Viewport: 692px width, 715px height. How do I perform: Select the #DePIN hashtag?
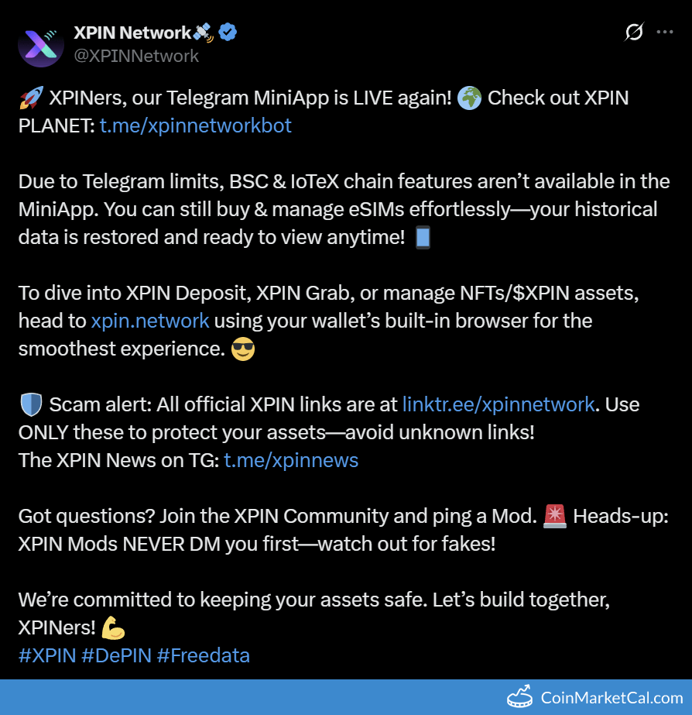point(116,655)
